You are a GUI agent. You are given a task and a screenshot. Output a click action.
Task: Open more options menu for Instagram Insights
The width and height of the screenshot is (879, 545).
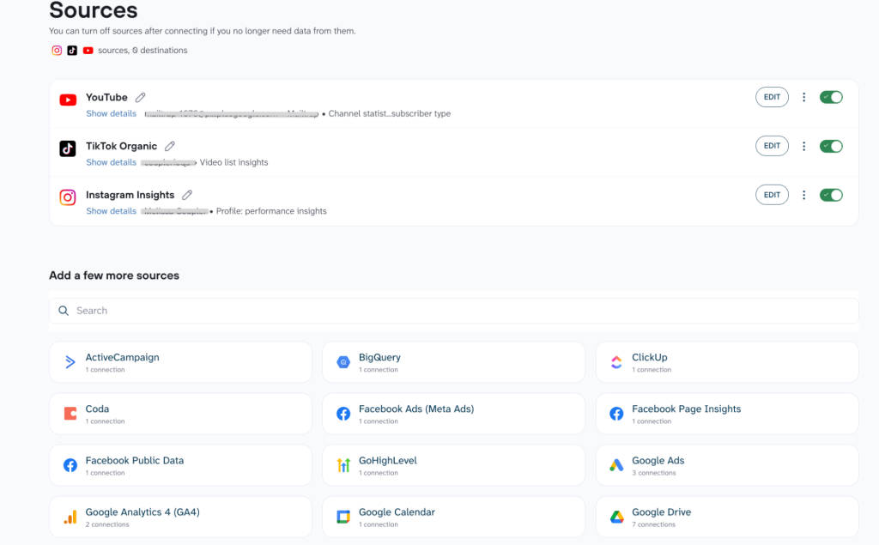(x=803, y=195)
